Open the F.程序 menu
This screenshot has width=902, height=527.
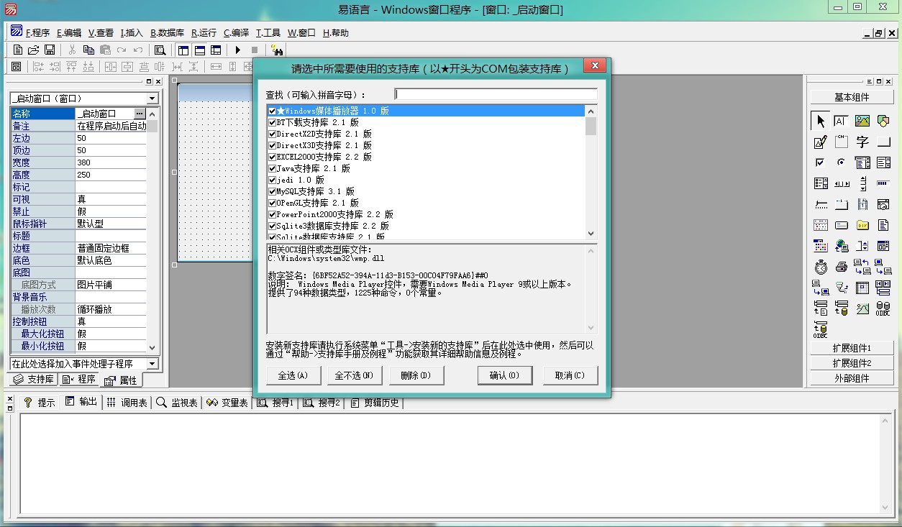[37, 32]
